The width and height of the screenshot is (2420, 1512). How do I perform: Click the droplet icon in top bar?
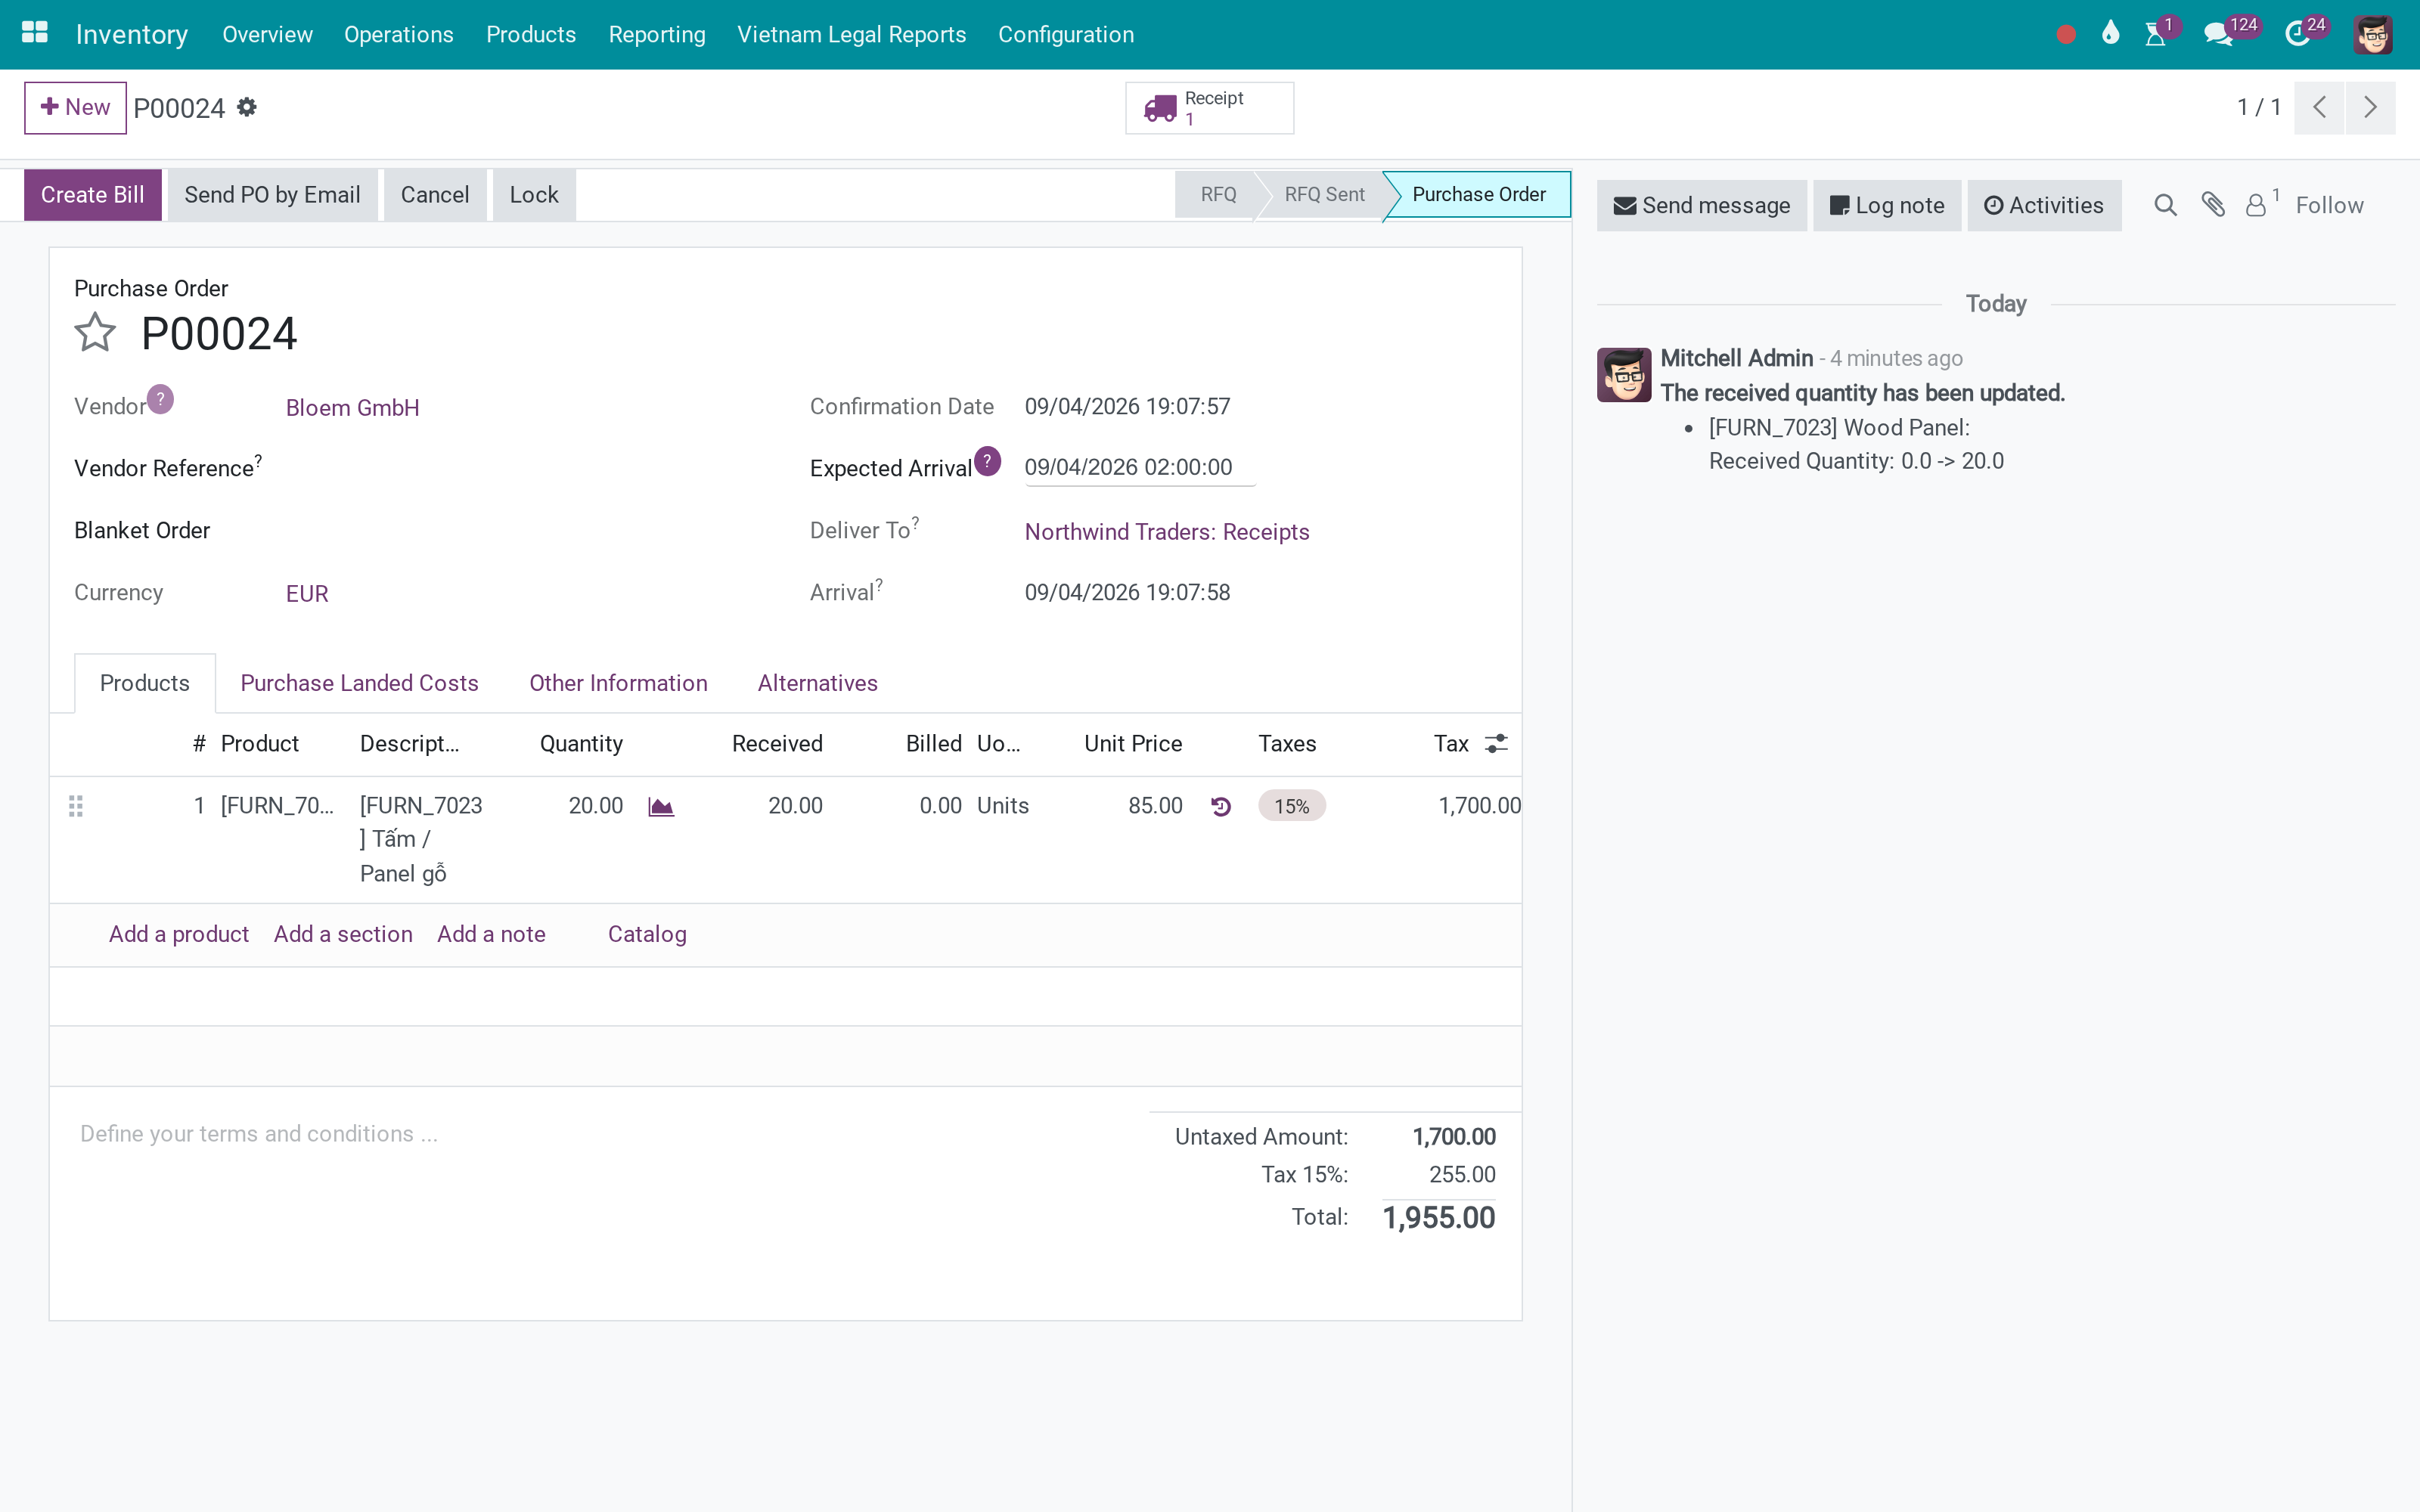(x=2110, y=33)
